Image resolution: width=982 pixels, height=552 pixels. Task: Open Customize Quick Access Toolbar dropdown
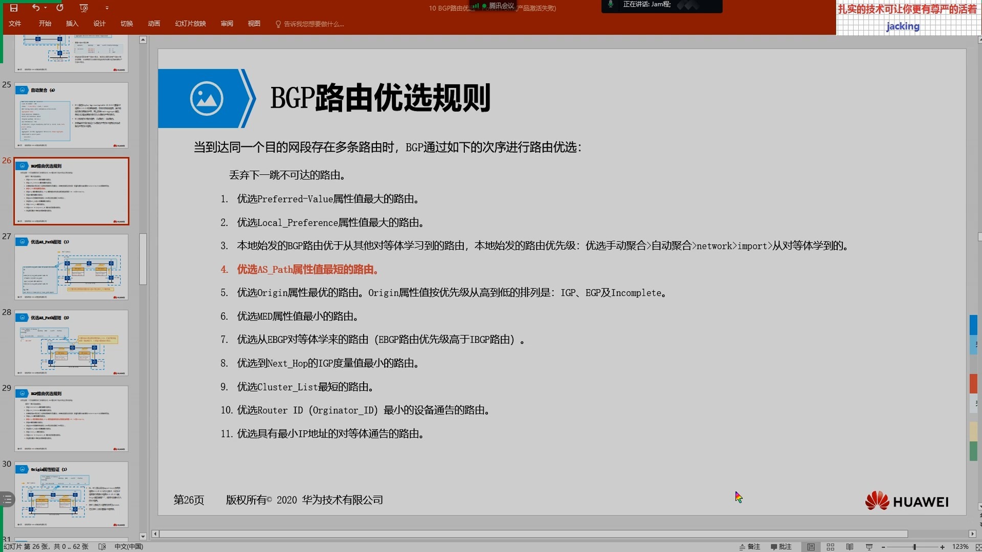pyautogui.click(x=107, y=8)
